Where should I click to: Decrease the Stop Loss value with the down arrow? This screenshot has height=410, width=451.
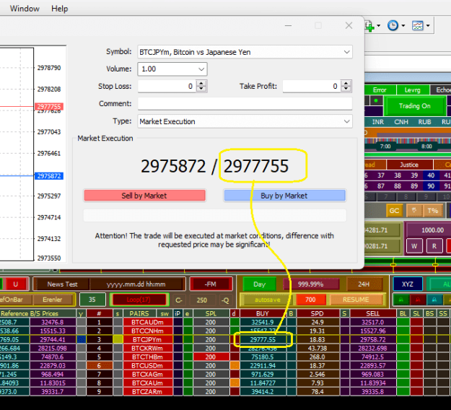(201, 89)
